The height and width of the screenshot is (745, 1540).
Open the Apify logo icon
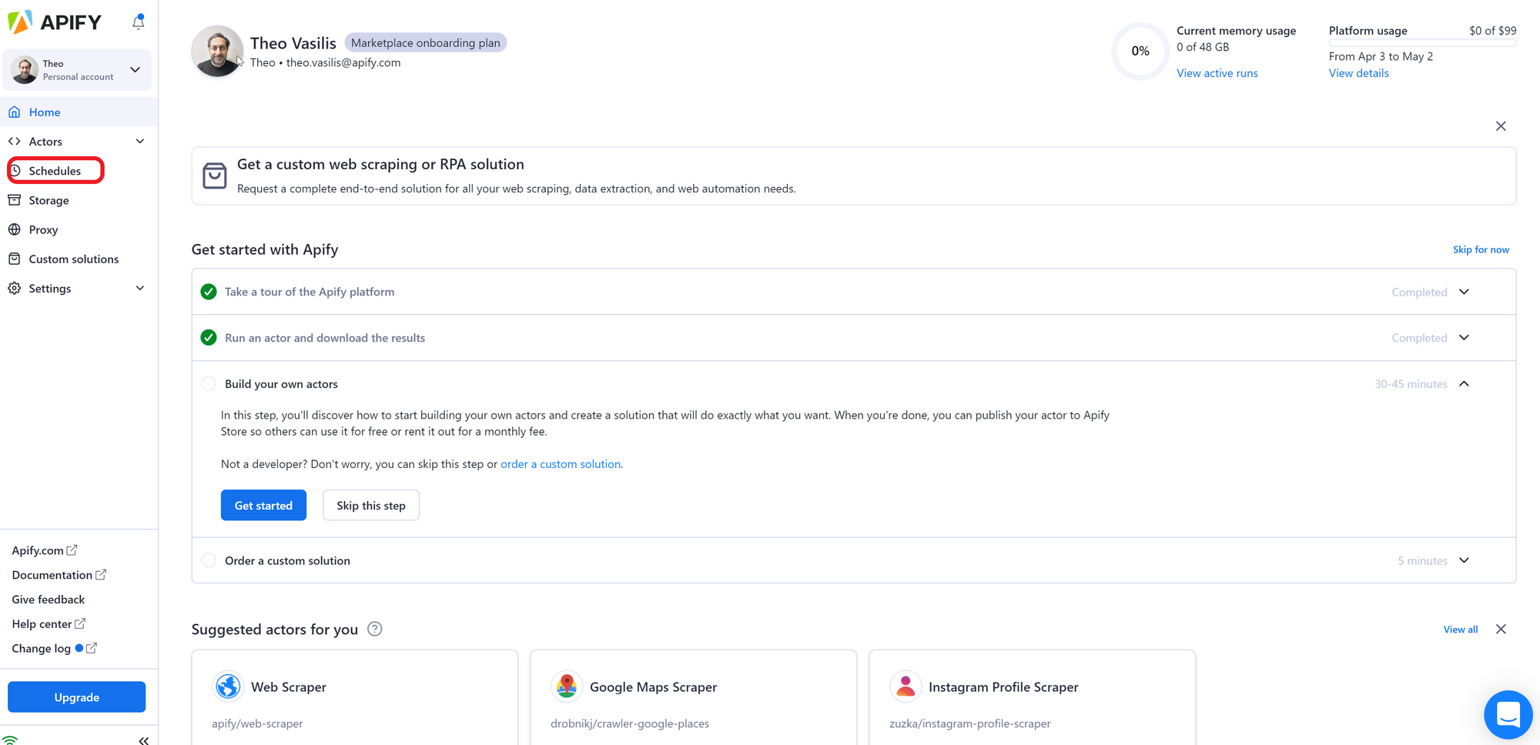point(18,22)
